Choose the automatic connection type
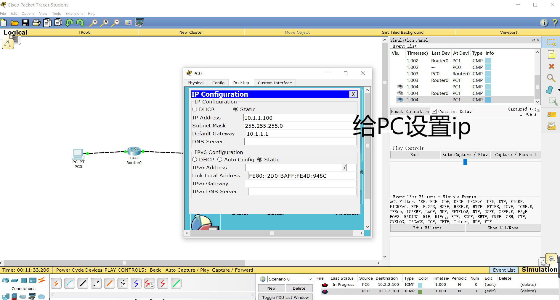The image size is (560, 300). tap(56, 283)
